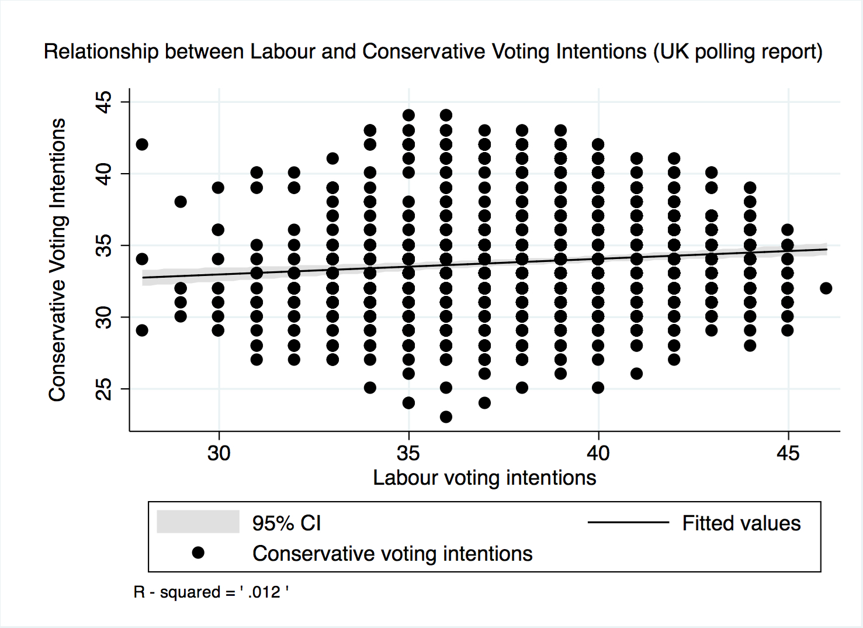
Task: Click the chart title about Labour and Conservative
Action: tap(433, 51)
